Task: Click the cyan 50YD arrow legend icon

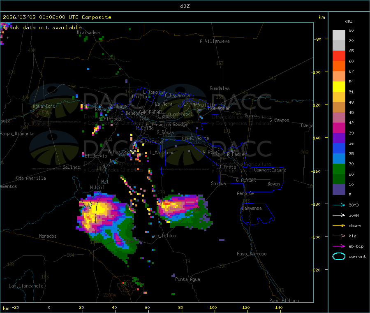Action: click(339, 205)
